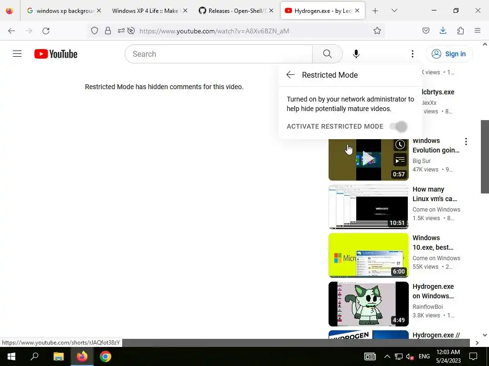Open the Windows 10.exe video thumbnail
This screenshot has width=489, height=366.
368,255
